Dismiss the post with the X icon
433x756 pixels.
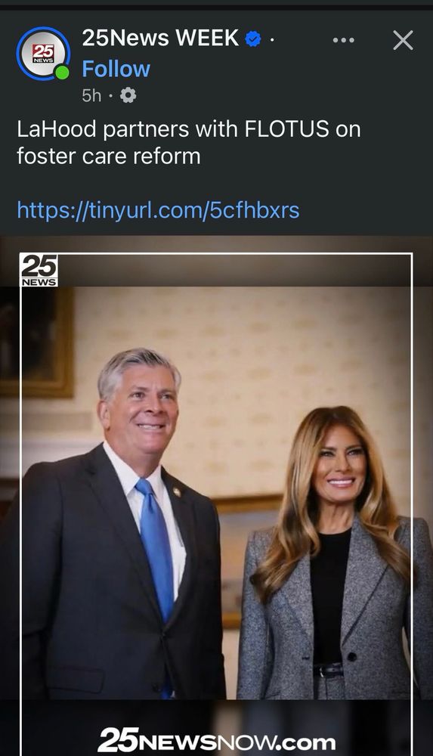(x=403, y=40)
